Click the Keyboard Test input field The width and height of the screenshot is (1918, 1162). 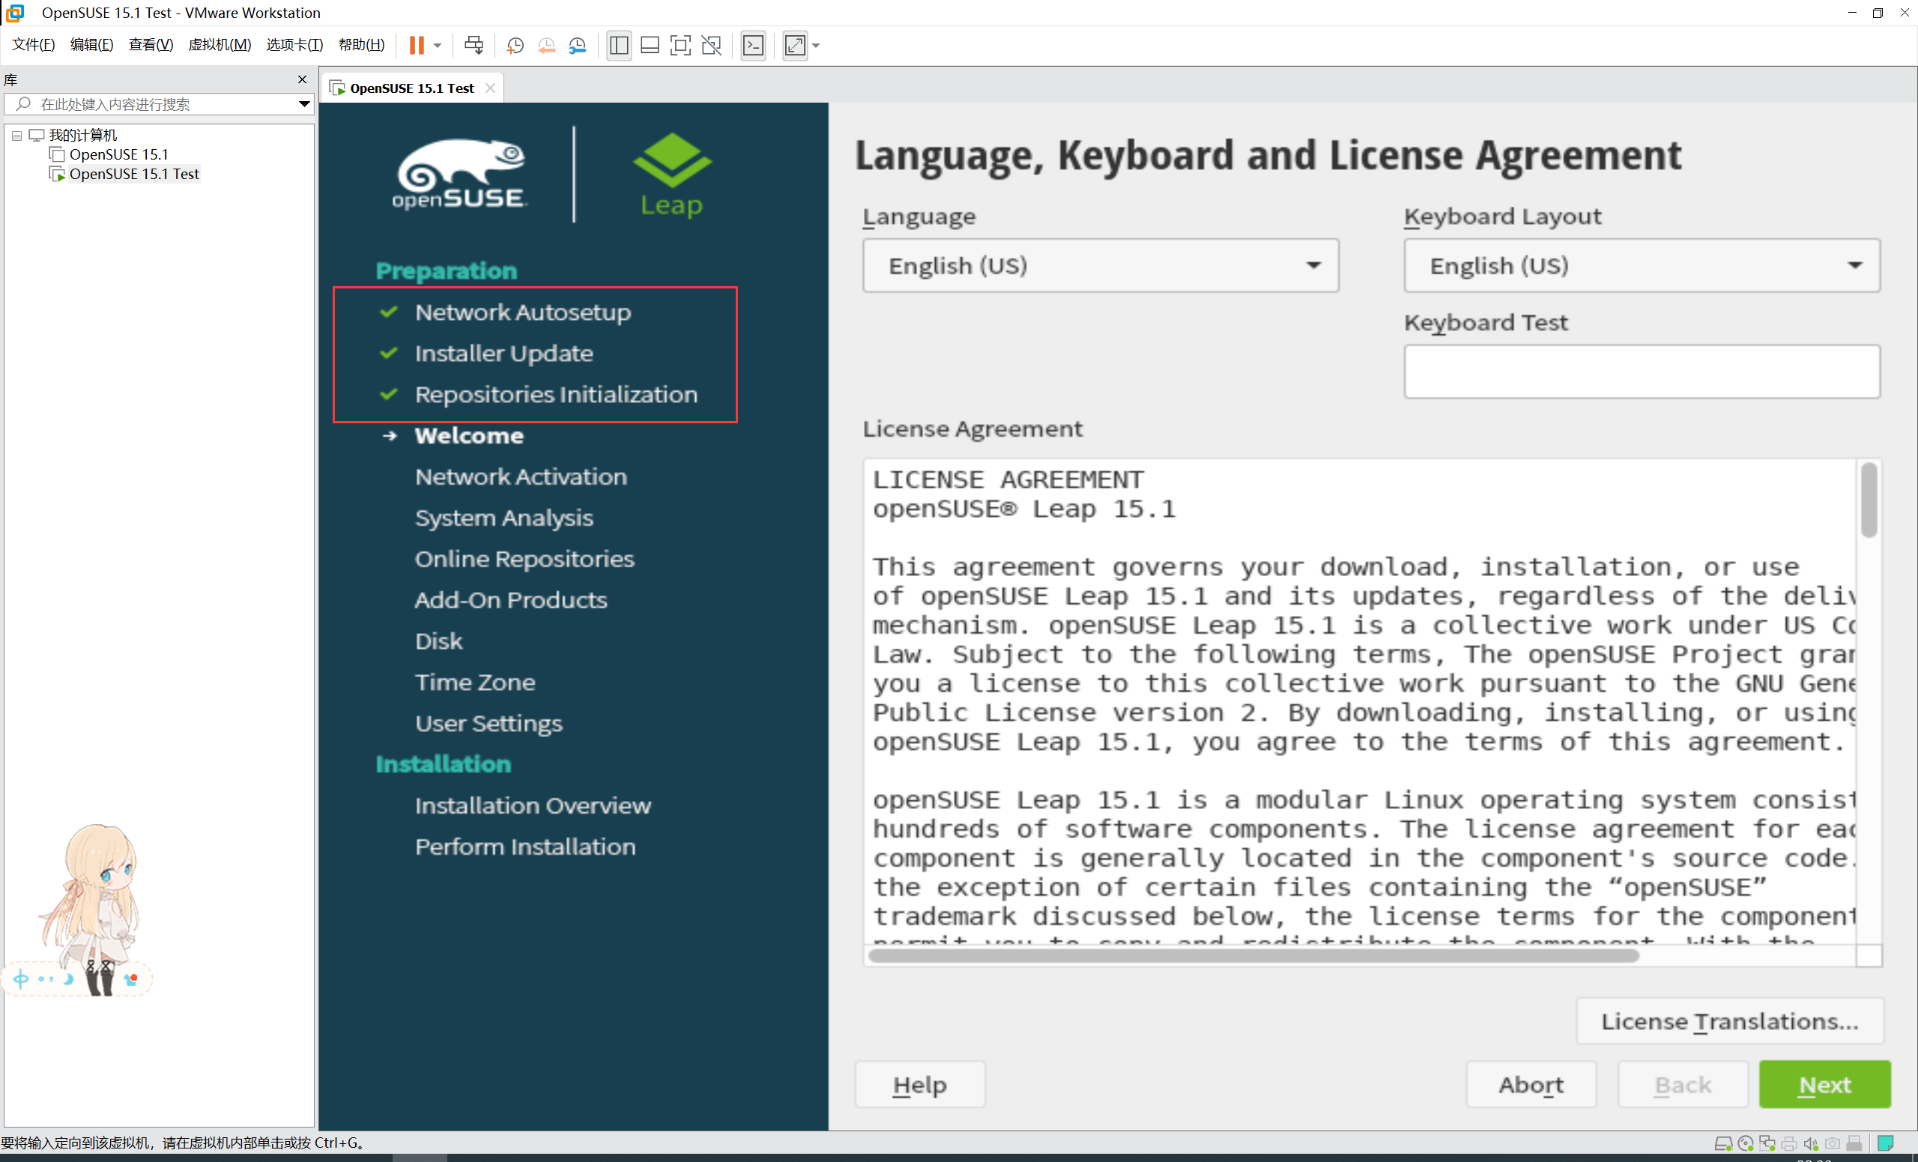1641,372
